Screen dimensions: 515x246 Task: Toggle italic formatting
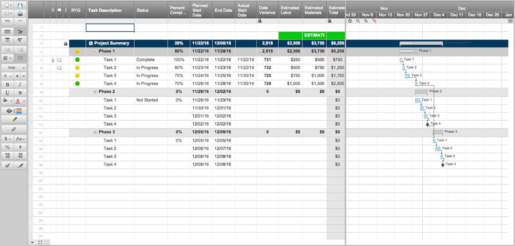pos(20,85)
